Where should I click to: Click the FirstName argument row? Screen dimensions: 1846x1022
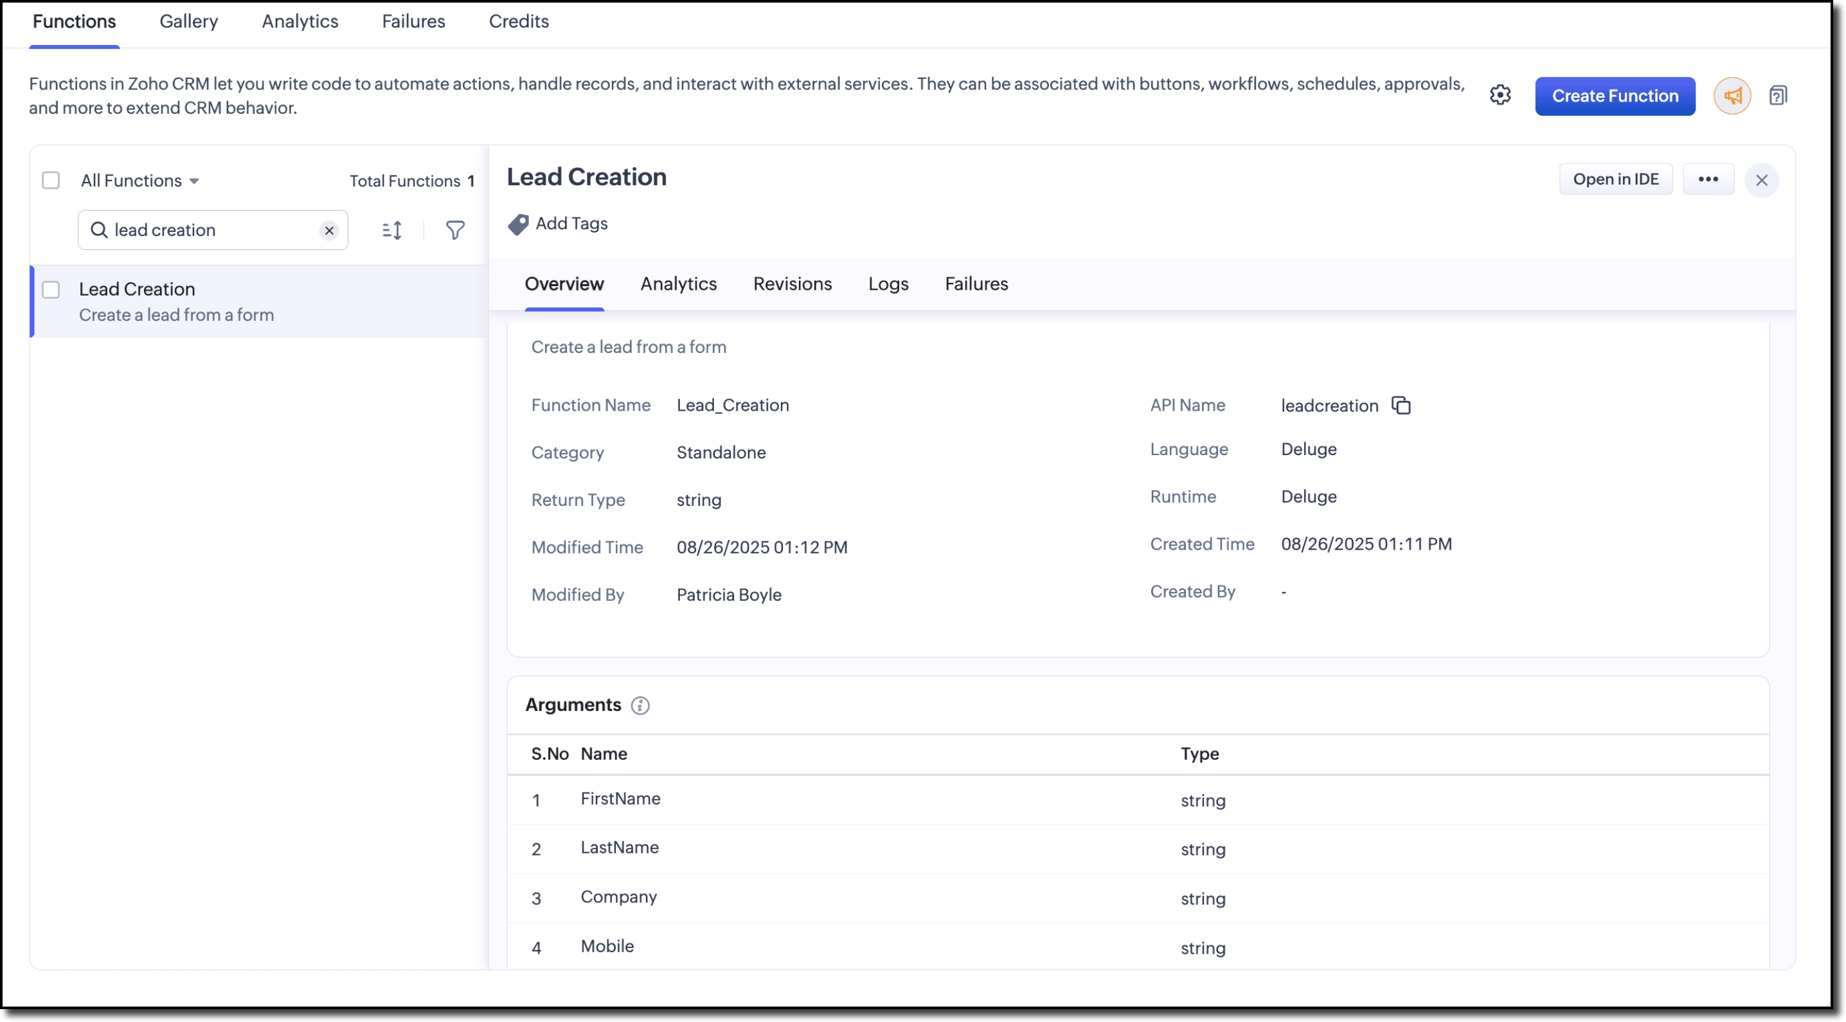(1138, 800)
